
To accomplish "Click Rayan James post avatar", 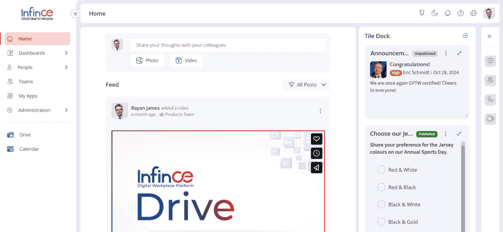I will 120,111.
